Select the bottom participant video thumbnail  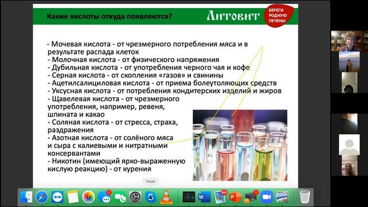(349, 166)
